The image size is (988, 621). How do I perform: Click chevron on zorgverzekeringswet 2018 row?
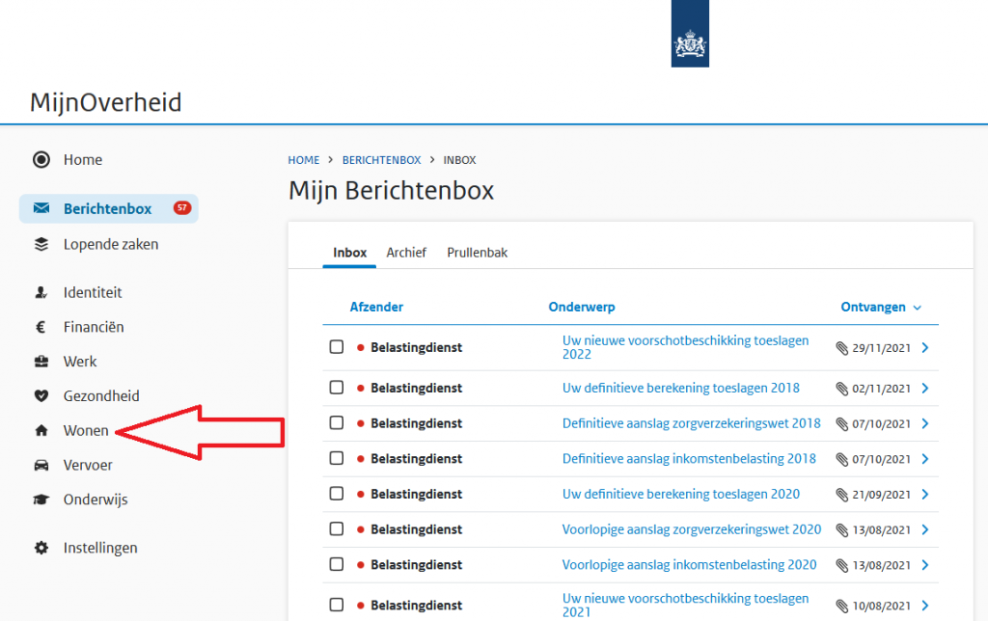click(925, 423)
